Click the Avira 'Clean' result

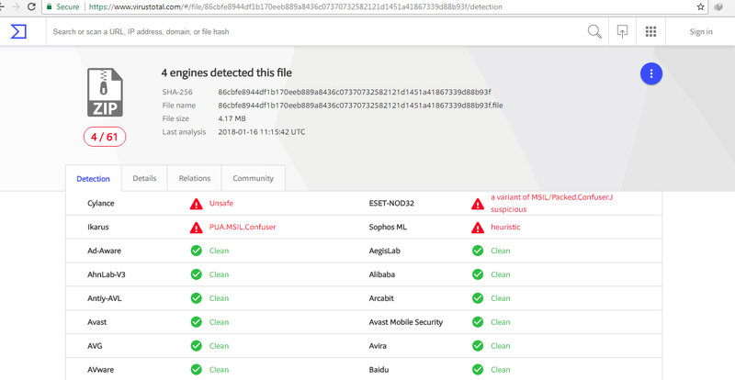(x=500, y=346)
